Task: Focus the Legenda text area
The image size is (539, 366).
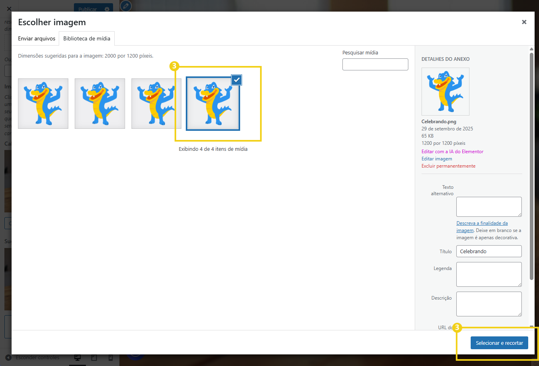Action: coord(489,274)
